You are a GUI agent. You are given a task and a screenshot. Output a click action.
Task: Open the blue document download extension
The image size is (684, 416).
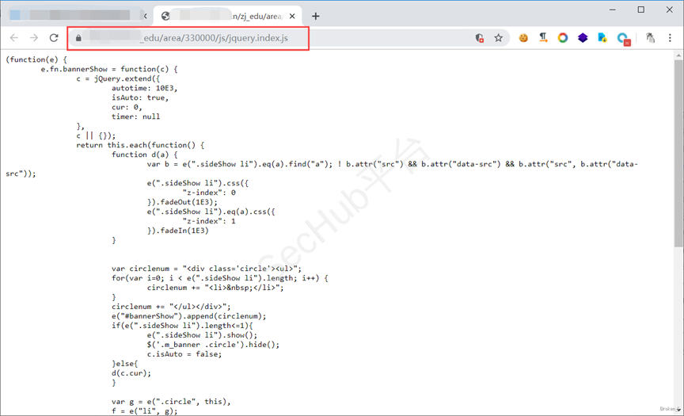tap(602, 38)
